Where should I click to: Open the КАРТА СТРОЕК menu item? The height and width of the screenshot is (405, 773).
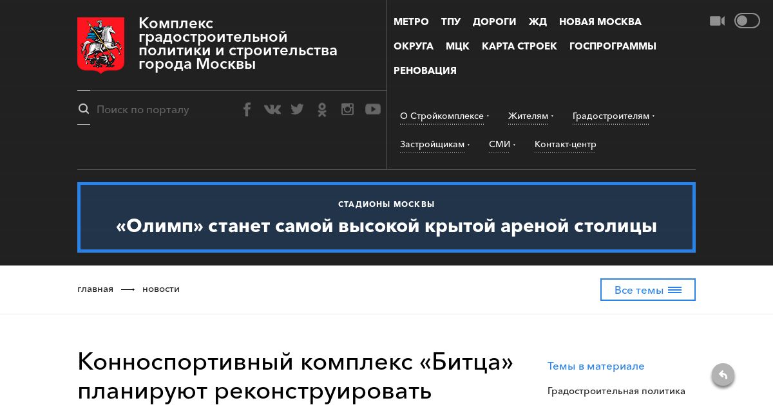519,46
